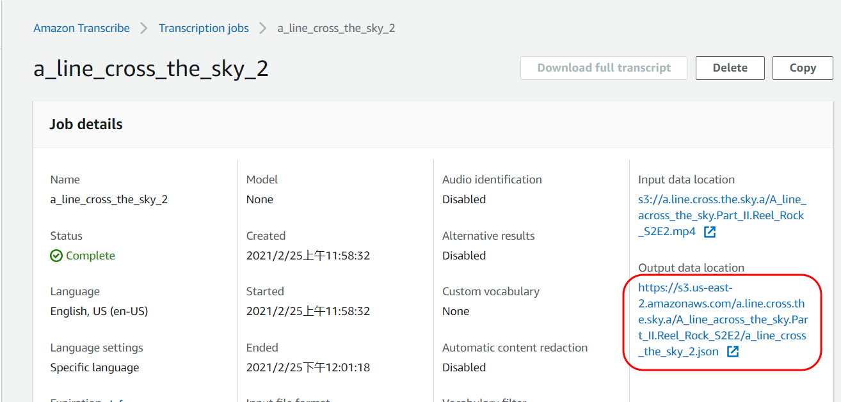Go to Amazon Transcribe breadcrumb link
841x402 pixels.
coord(81,28)
